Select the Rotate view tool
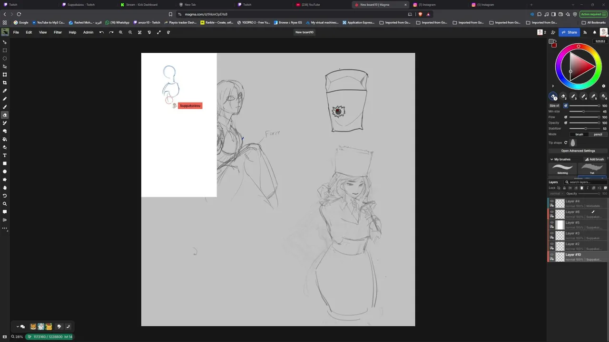The image size is (609, 342). (x=5, y=196)
